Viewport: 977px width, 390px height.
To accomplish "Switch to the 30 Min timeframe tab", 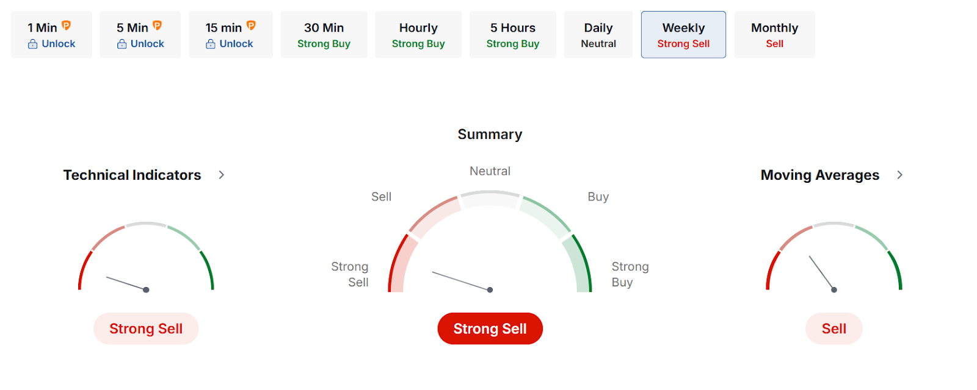I will 324,35.
